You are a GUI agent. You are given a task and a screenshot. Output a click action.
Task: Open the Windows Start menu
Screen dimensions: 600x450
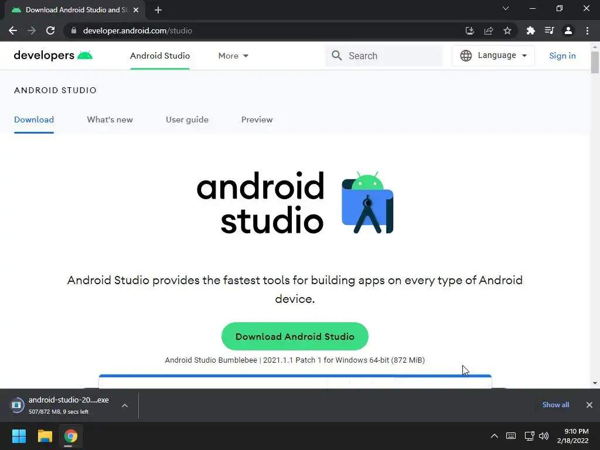[19, 436]
